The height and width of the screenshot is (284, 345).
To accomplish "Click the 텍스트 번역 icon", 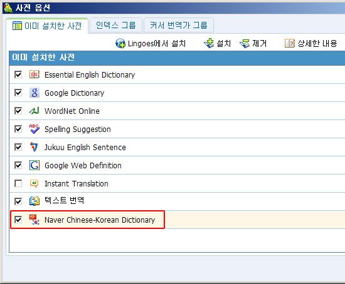I will 34,201.
